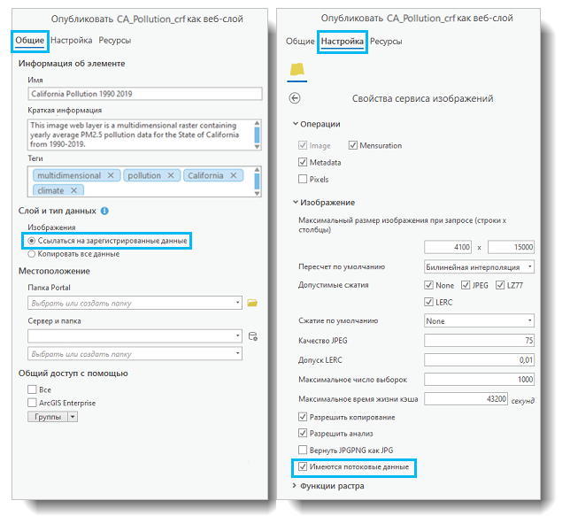Open the Сжатие по умолчанию dropdown
570x516 pixels.
(x=479, y=320)
